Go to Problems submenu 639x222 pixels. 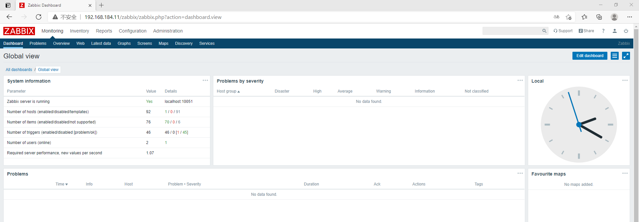pyautogui.click(x=38, y=43)
